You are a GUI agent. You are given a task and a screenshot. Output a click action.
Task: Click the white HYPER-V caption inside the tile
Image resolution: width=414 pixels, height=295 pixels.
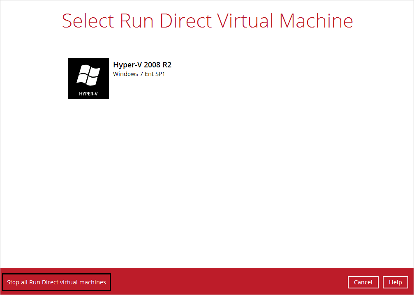click(88, 94)
